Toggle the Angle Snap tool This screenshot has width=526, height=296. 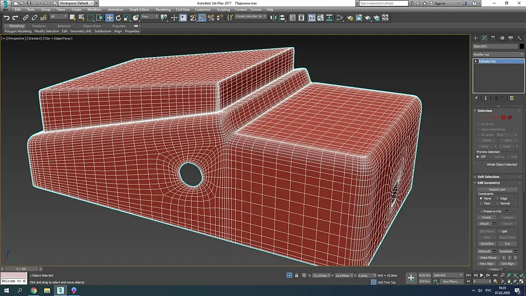pos(202,18)
